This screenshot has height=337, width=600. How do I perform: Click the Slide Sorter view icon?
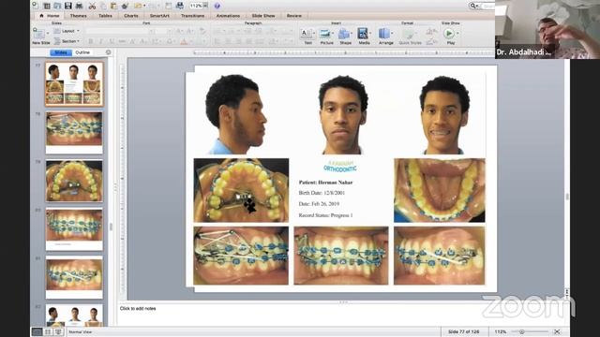(x=48, y=332)
